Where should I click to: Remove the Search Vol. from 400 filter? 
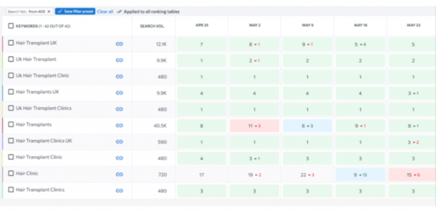point(49,11)
